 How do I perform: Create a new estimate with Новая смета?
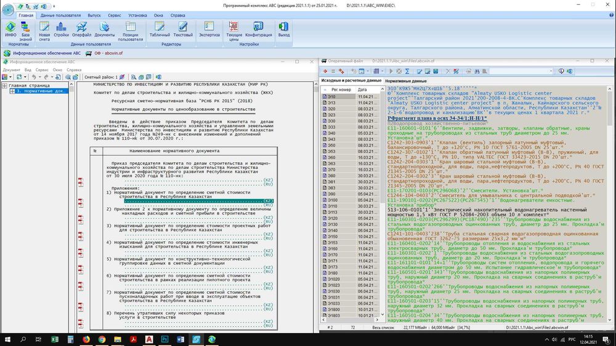point(44,28)
